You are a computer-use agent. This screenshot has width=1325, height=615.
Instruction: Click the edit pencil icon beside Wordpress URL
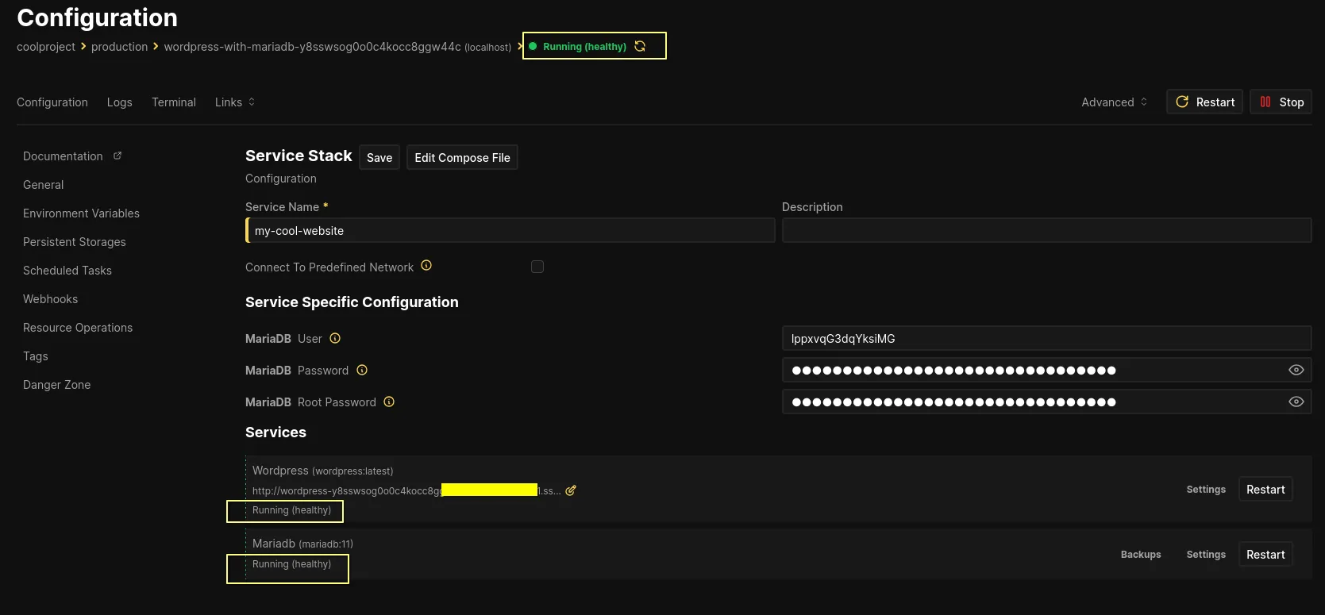coord(571,490)
